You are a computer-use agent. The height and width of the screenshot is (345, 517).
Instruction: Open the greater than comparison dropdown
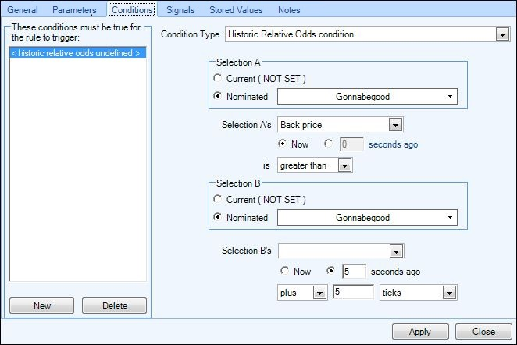pyautogui.click(x=315, y=165)
